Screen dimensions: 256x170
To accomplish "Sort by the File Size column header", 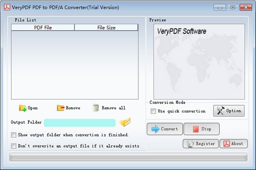I will [x=106, y=27].
